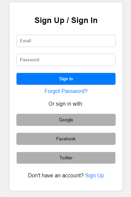Log in using the gray Facebook option

tap(66, 139)
